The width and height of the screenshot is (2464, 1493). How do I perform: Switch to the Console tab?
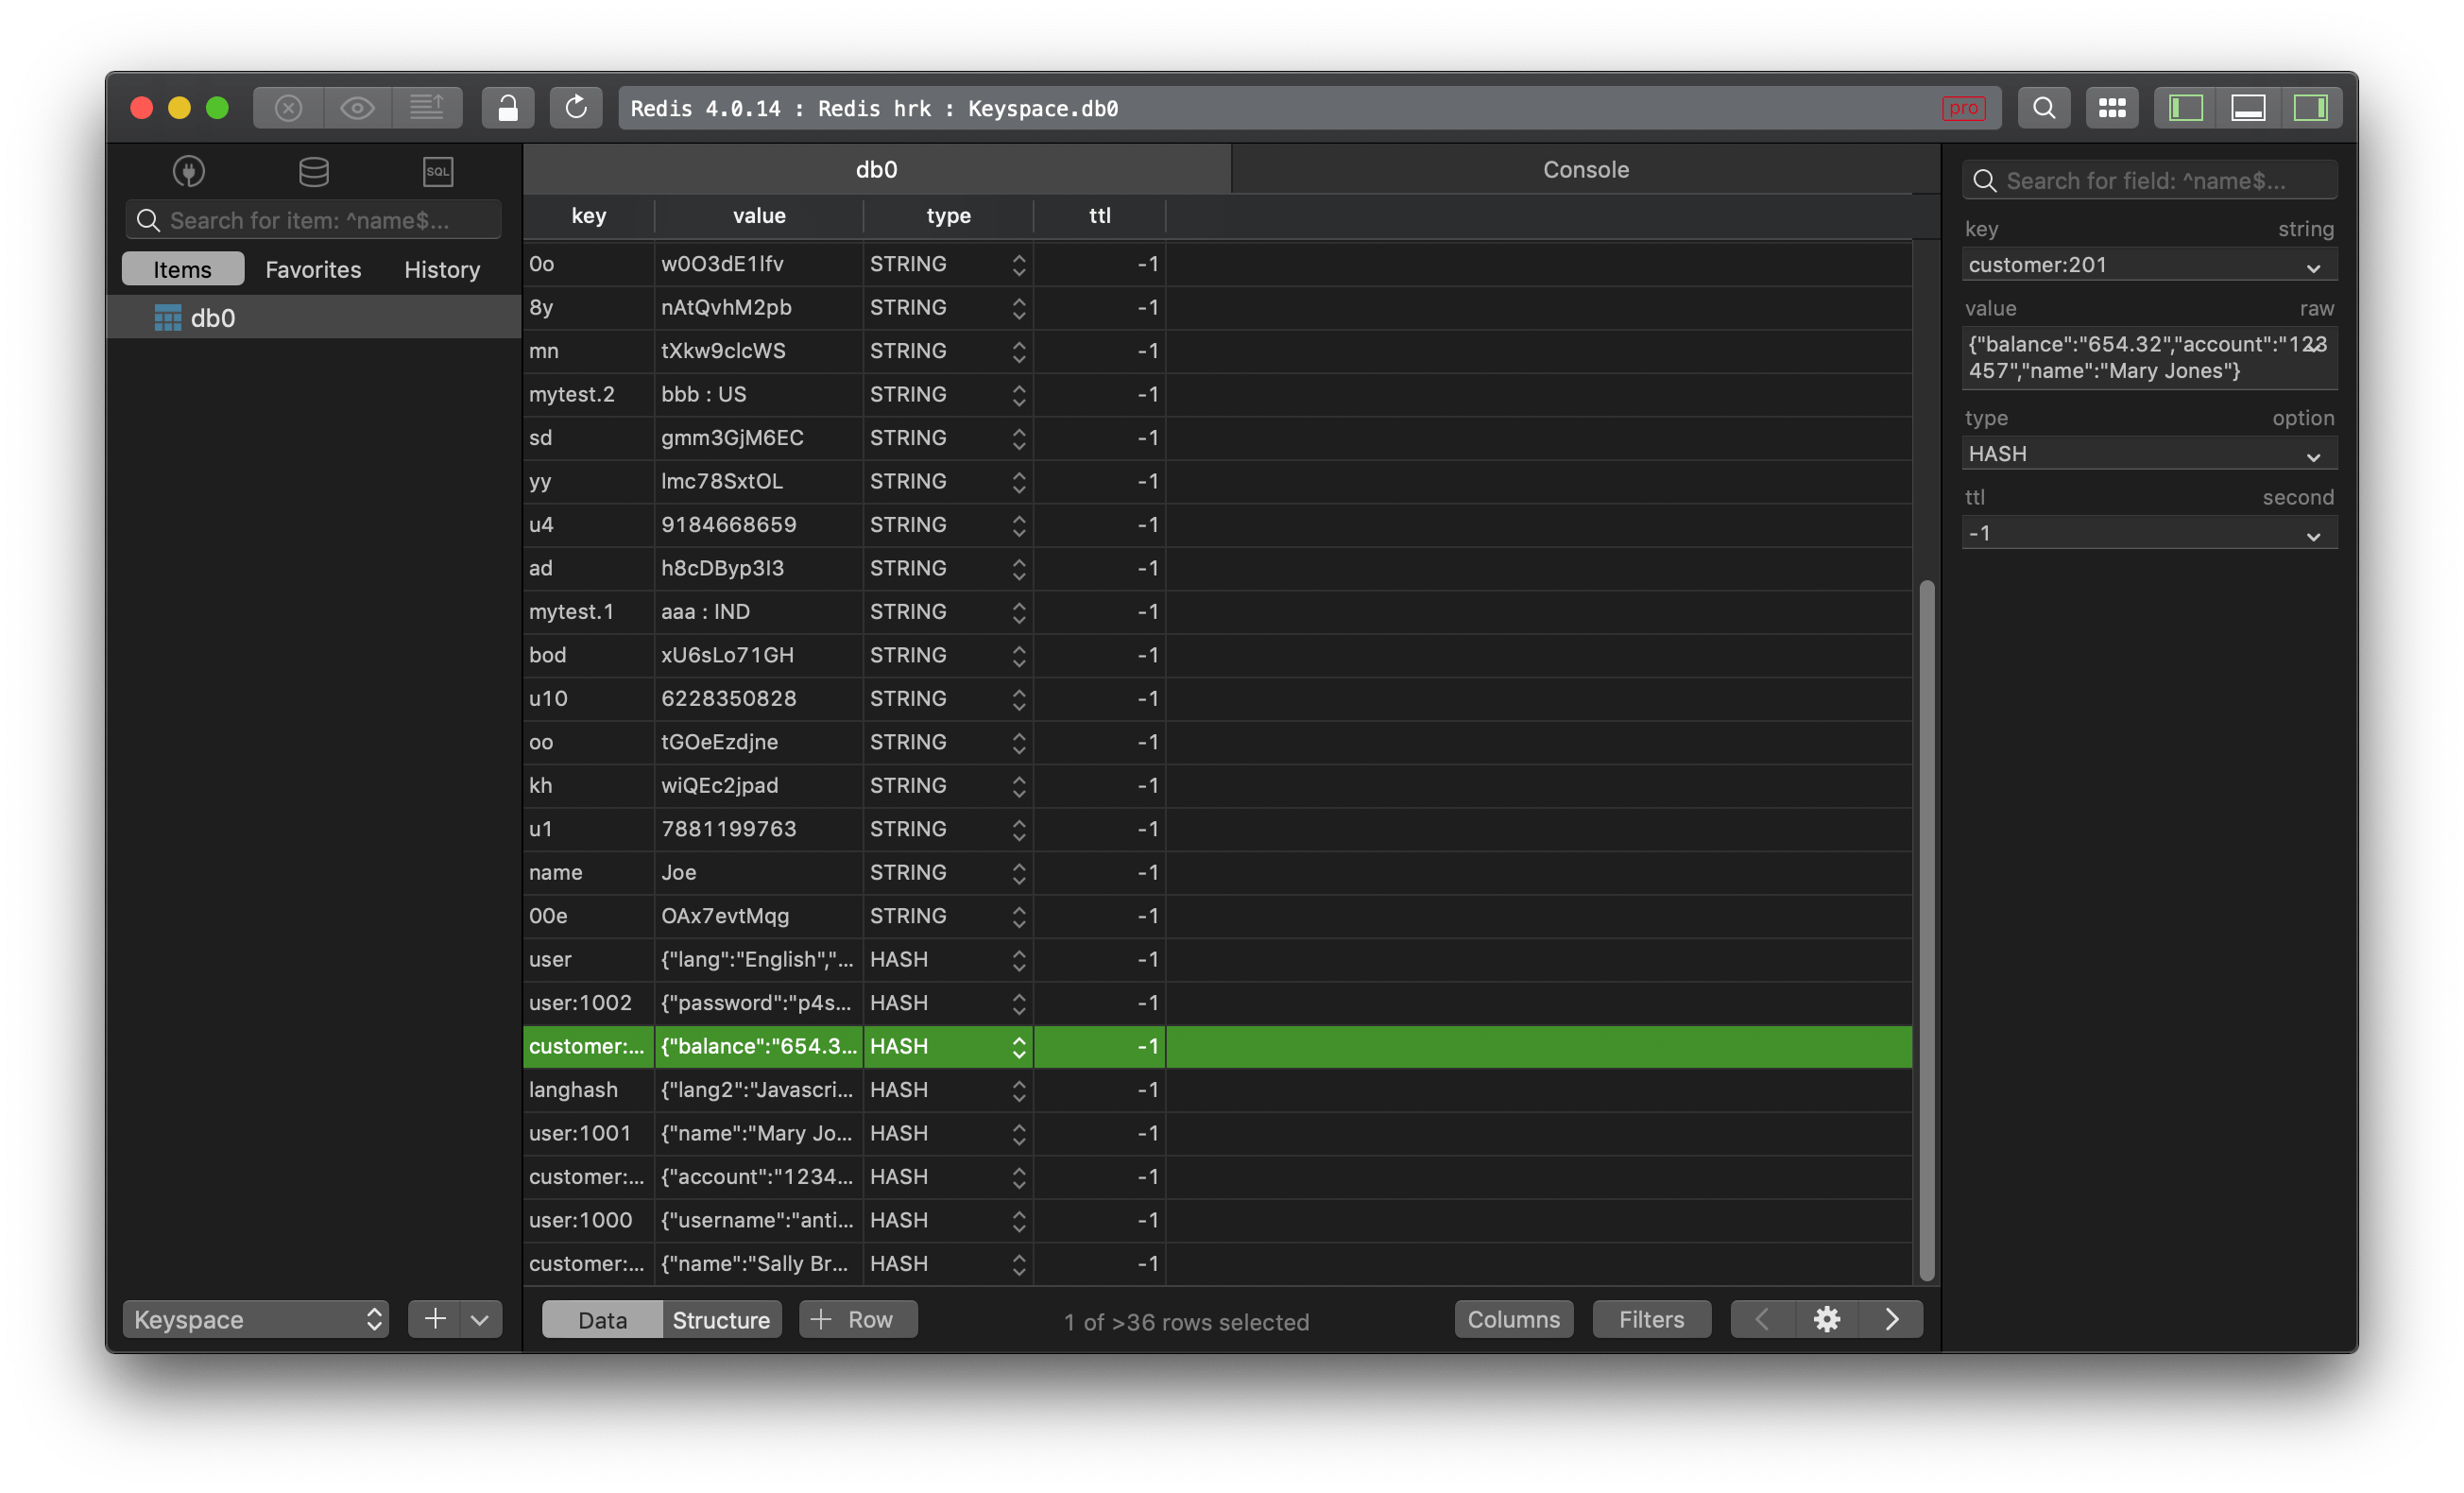tap(1585, 168)
